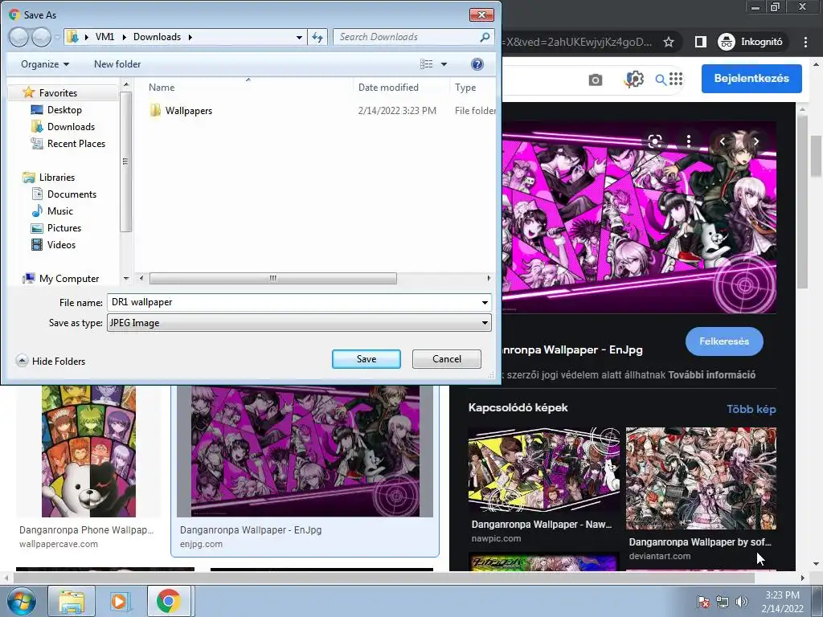Click the Chrome taskbar icon
This screenshot has width=823, height=617.
click(x=168, y=601)
